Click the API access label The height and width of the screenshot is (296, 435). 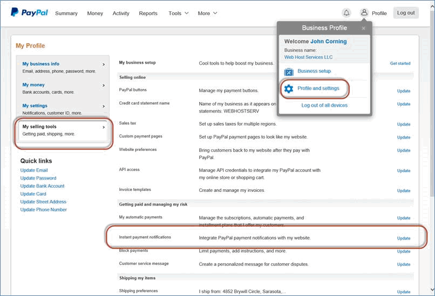click(x=130, y=170)
